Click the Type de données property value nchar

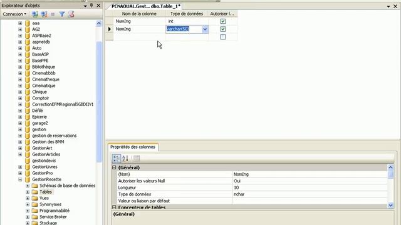pyautogui.click(x=310, y=194)
